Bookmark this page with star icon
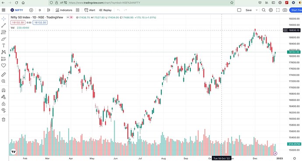302x161 pixels. click(232, 3)
